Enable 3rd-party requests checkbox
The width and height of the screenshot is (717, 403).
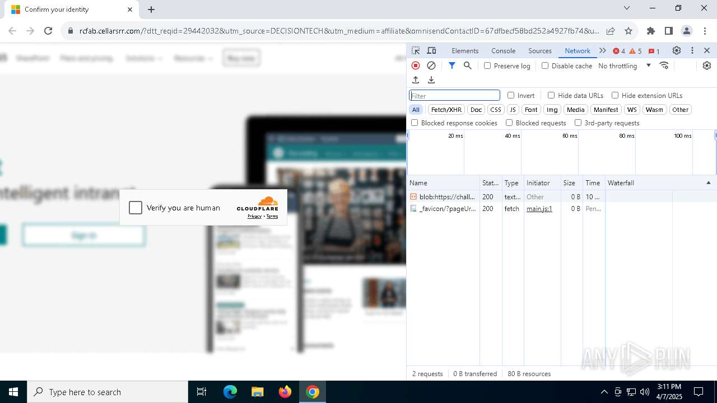click(578, 123)
